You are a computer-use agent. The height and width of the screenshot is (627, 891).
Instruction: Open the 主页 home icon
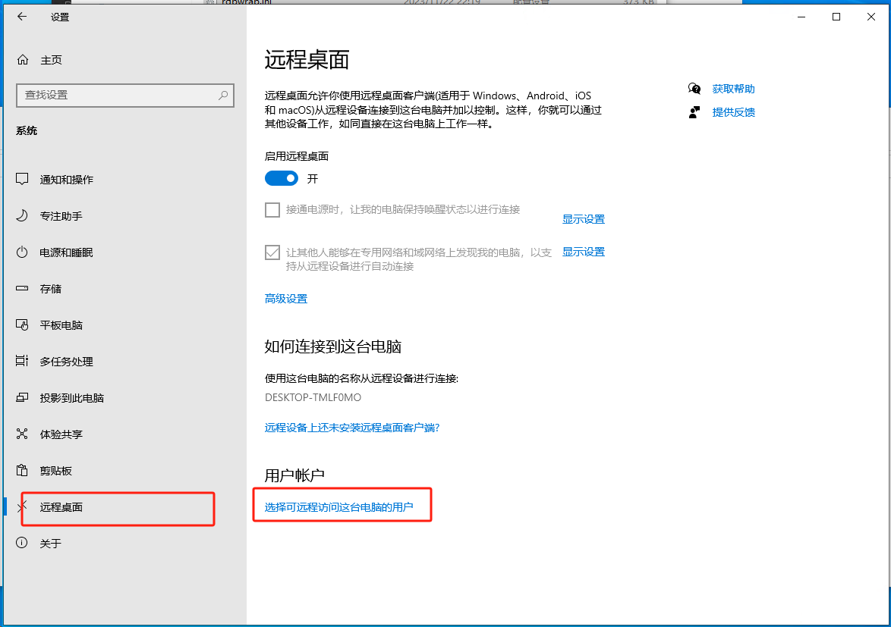coord(23,60)
